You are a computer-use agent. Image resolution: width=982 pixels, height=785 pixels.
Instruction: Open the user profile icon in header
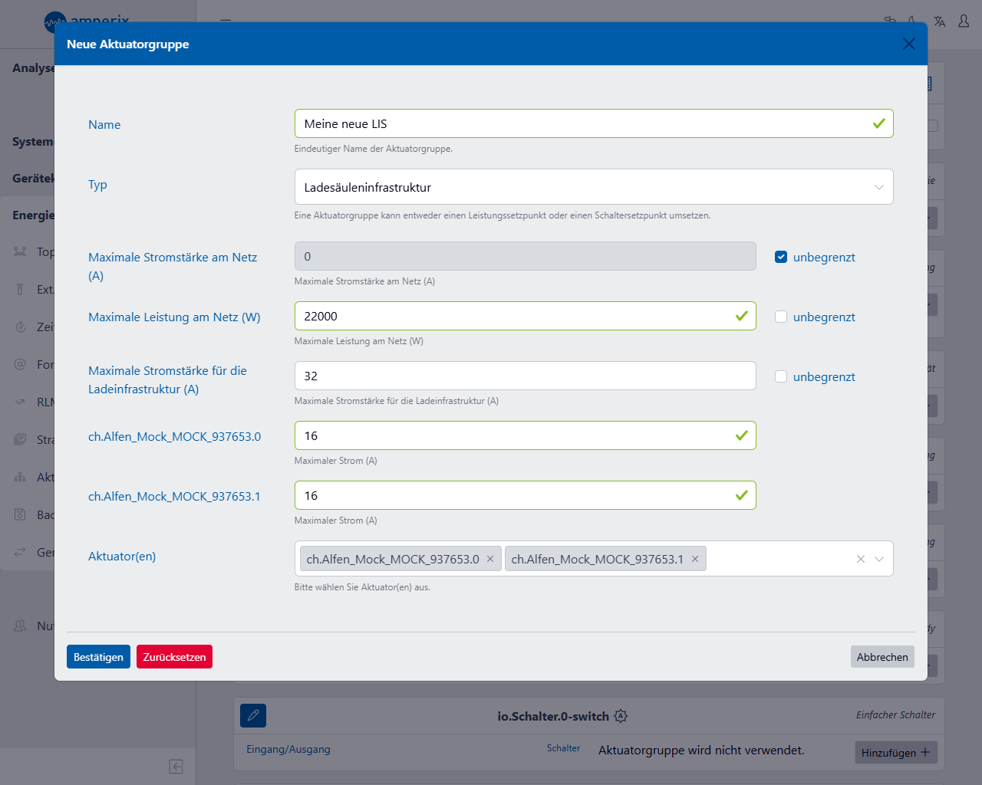(x=964, y=21)
